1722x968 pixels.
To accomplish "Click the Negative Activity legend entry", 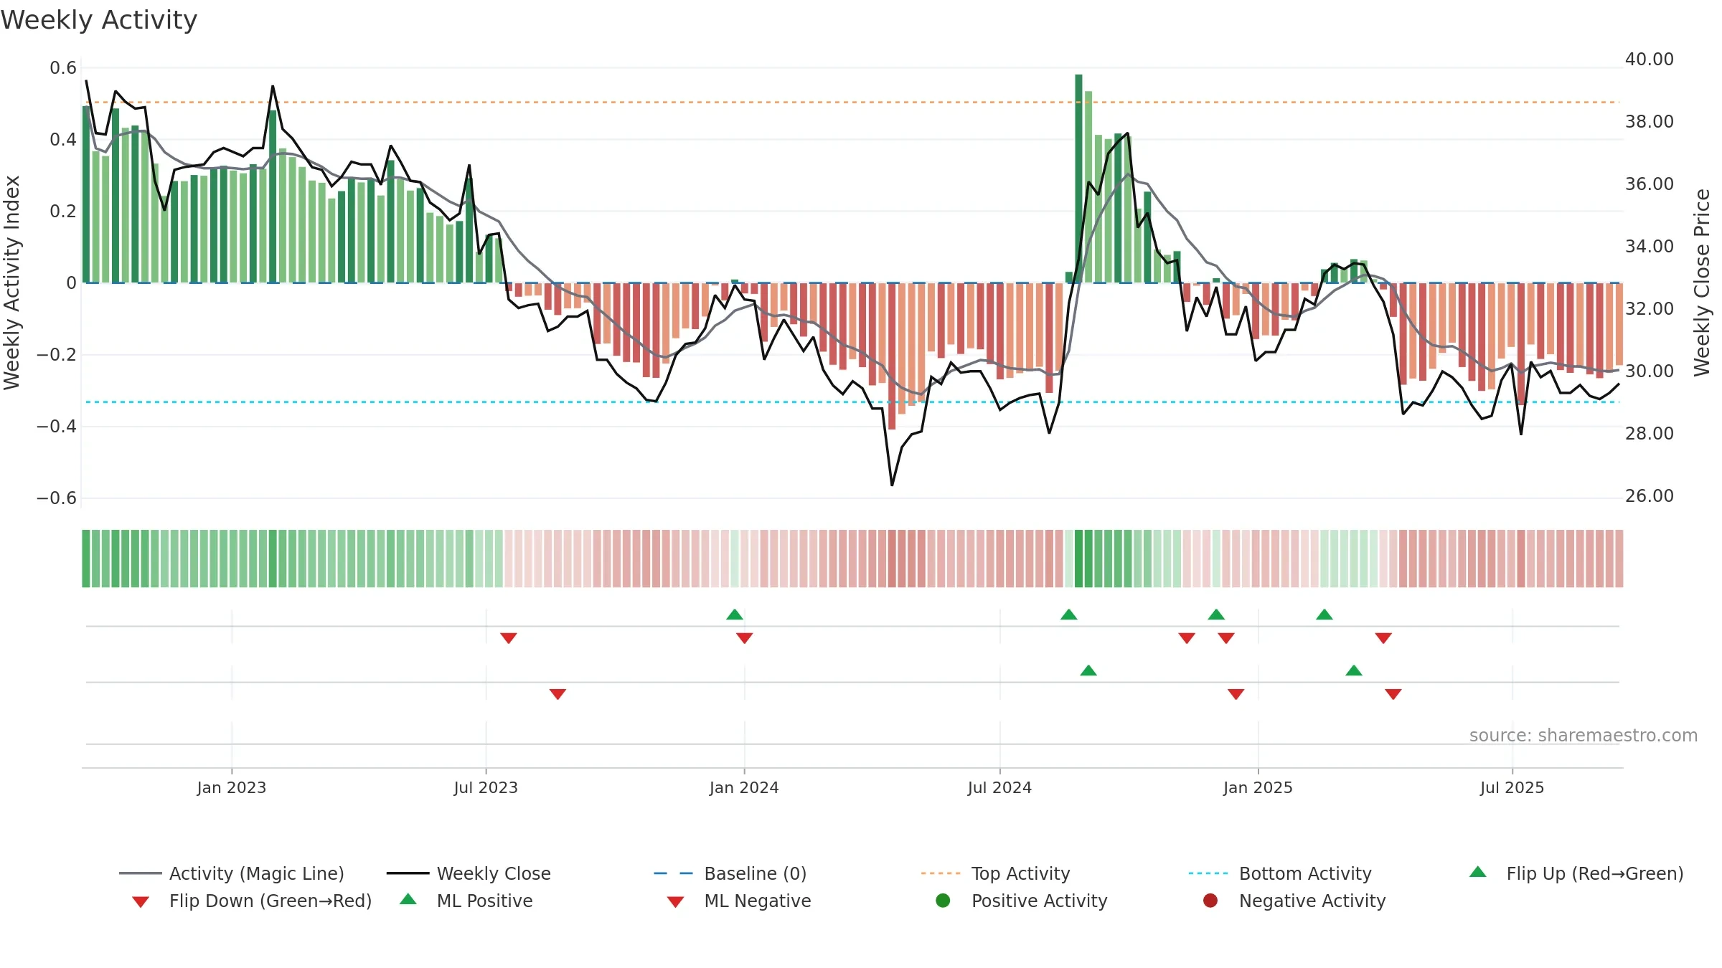I will pyautogui.click(x=1294, y=901).
